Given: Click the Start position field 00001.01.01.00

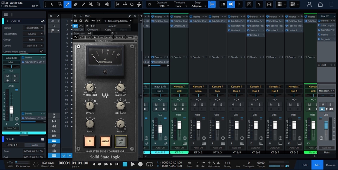Looking at the screenshot, I should pos(33,151).
